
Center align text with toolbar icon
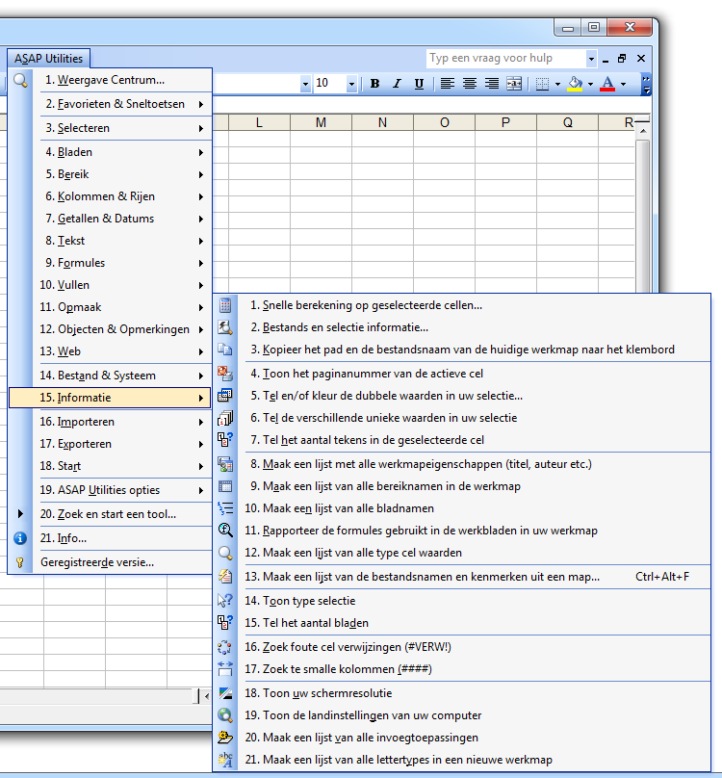pyautogui.click(x=470, y=84)
